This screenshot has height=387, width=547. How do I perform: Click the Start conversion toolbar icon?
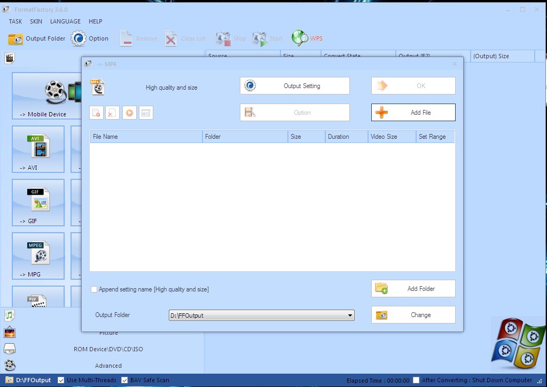click(267, 38)
